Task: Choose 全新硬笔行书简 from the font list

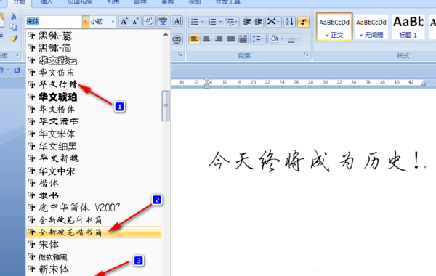Action: click(94, 220)
